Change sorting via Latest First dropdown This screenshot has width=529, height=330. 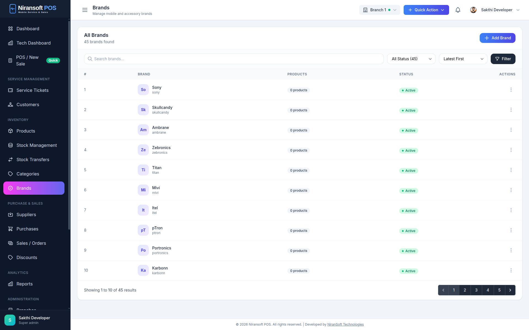point(463,59)
